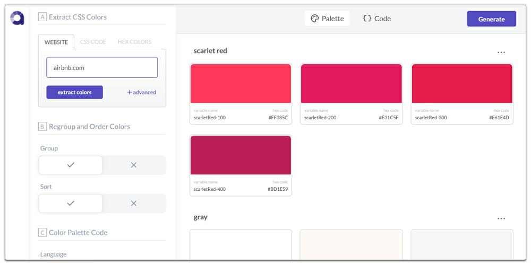Screen dimensions: 531x265
Task: Open the gray group three-dot menu
Action: [x=501, y=218]
